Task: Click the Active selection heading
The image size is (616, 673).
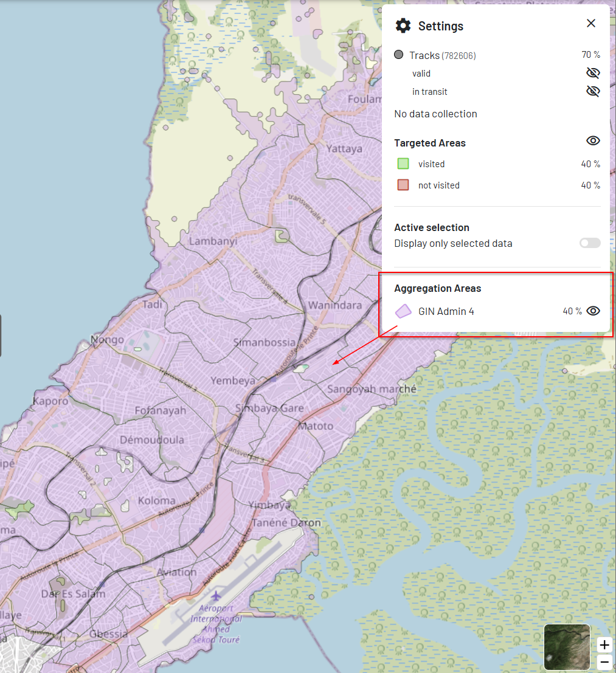Action: point(431,227)
